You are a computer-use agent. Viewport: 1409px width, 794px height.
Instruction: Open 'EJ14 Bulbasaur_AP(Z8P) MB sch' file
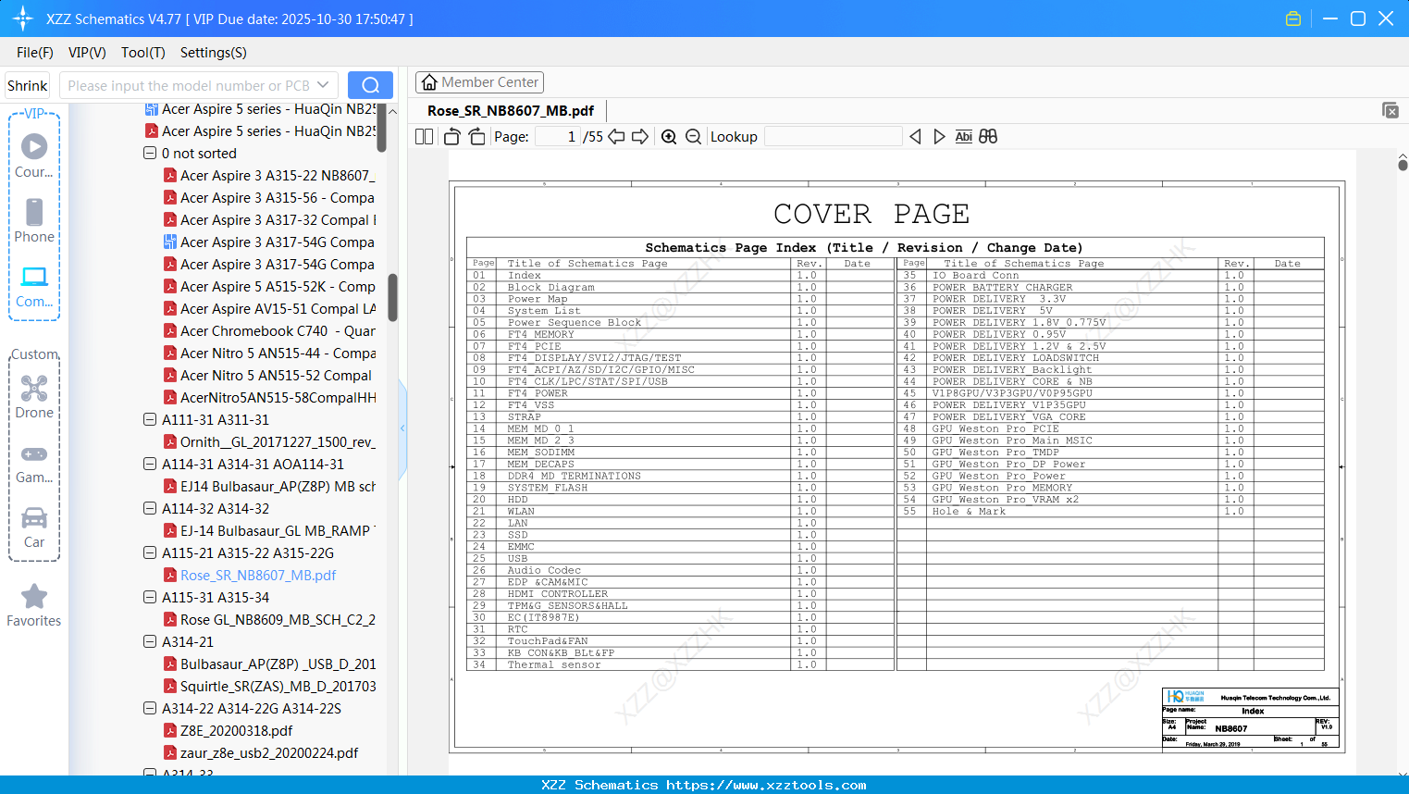278,486
